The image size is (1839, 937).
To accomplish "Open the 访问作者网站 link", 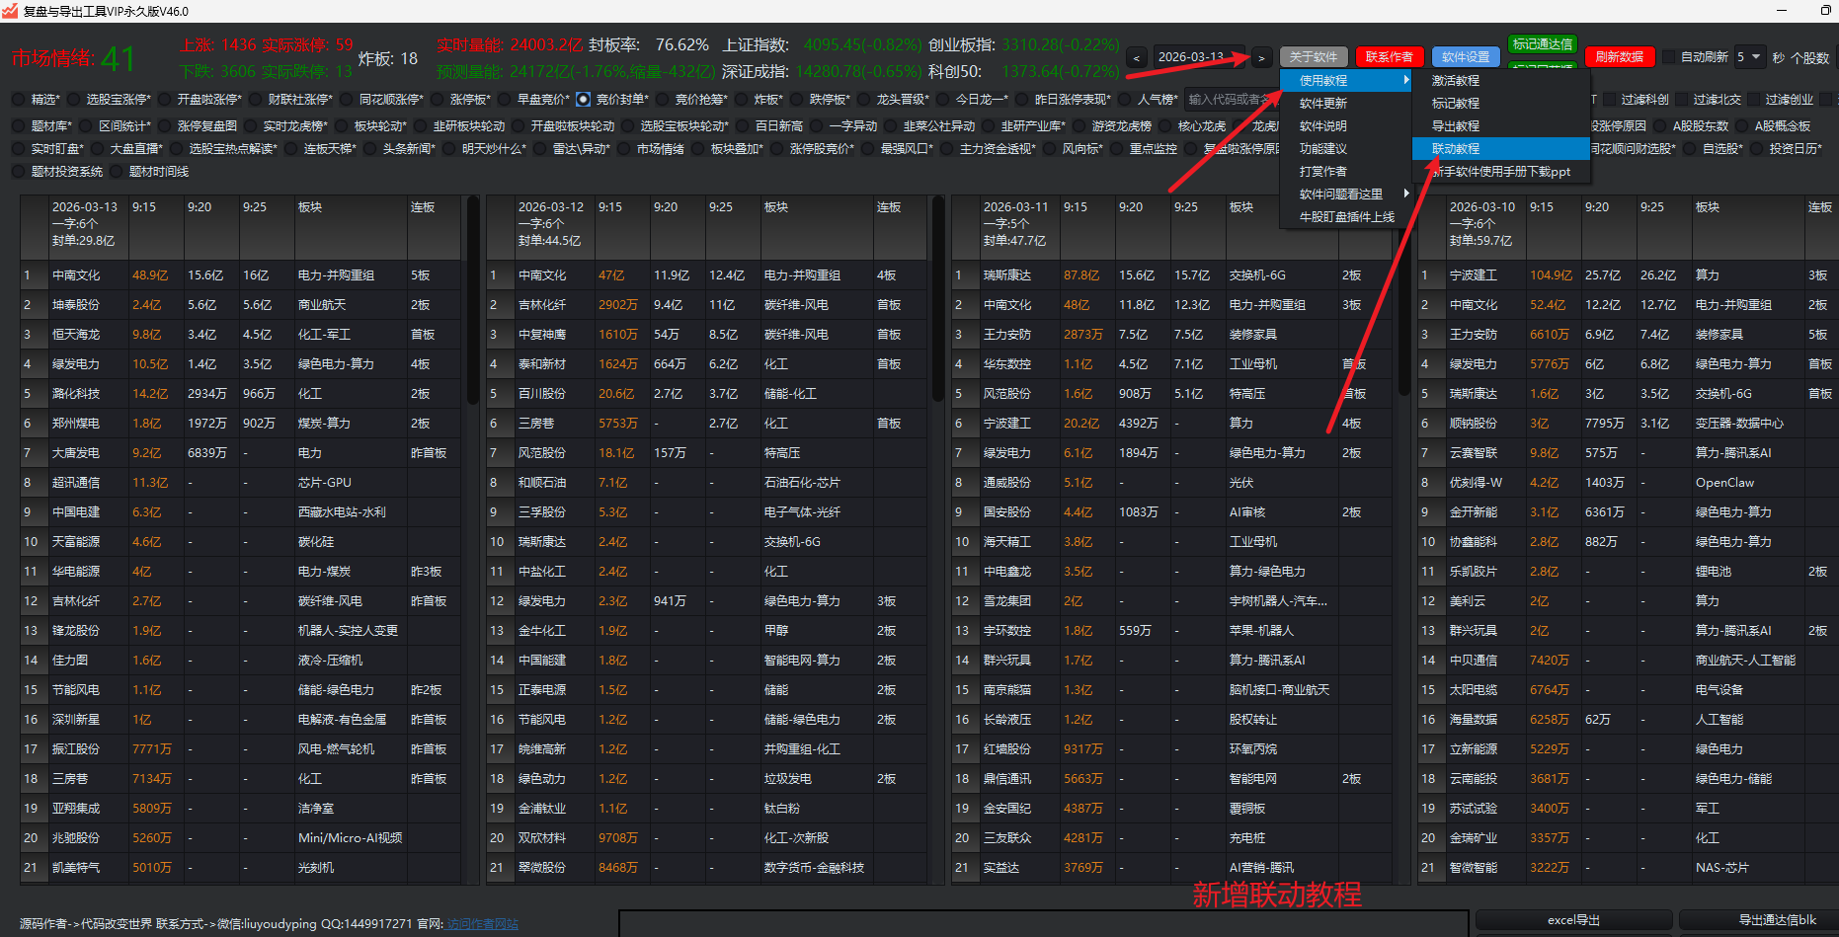I will pos(482,924).
